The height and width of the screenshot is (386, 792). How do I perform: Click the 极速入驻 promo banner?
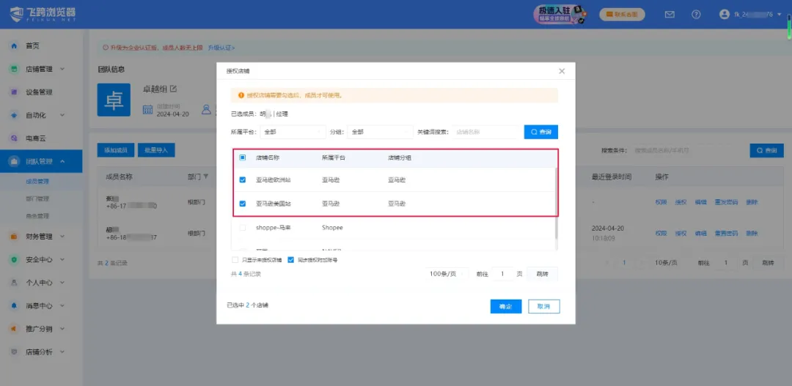[x=560, y=15]
